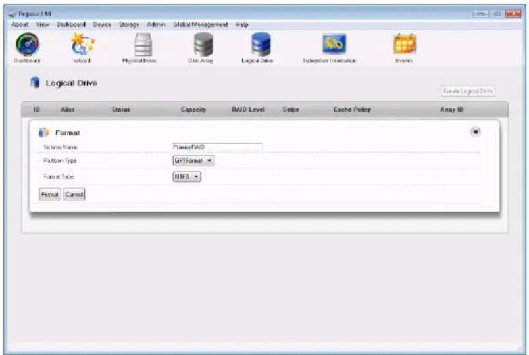Open the Global Management menu
The image size is (529, 355).
coord(201,24)
